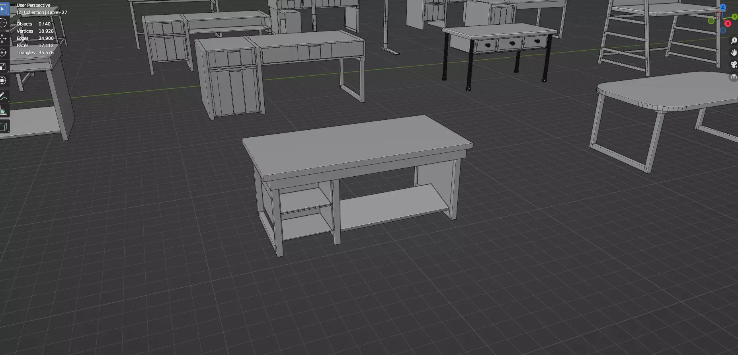Click the Objects '0 / 40' statistic
The height and width of the screenshot is (355, 738).
[45, 24]
